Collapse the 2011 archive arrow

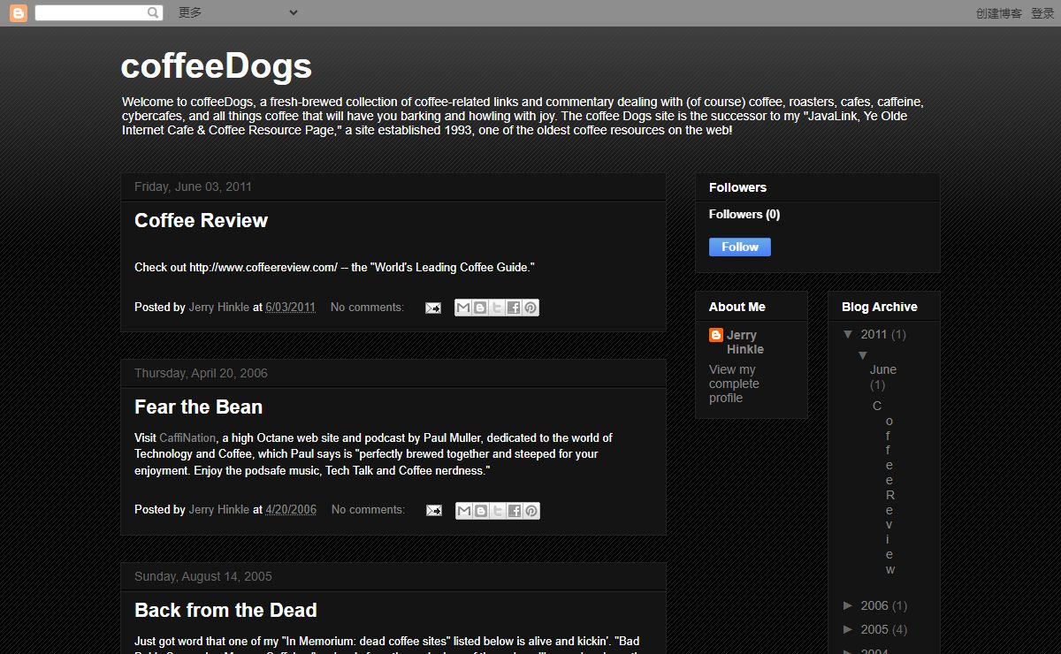click(x=849, y=334)
